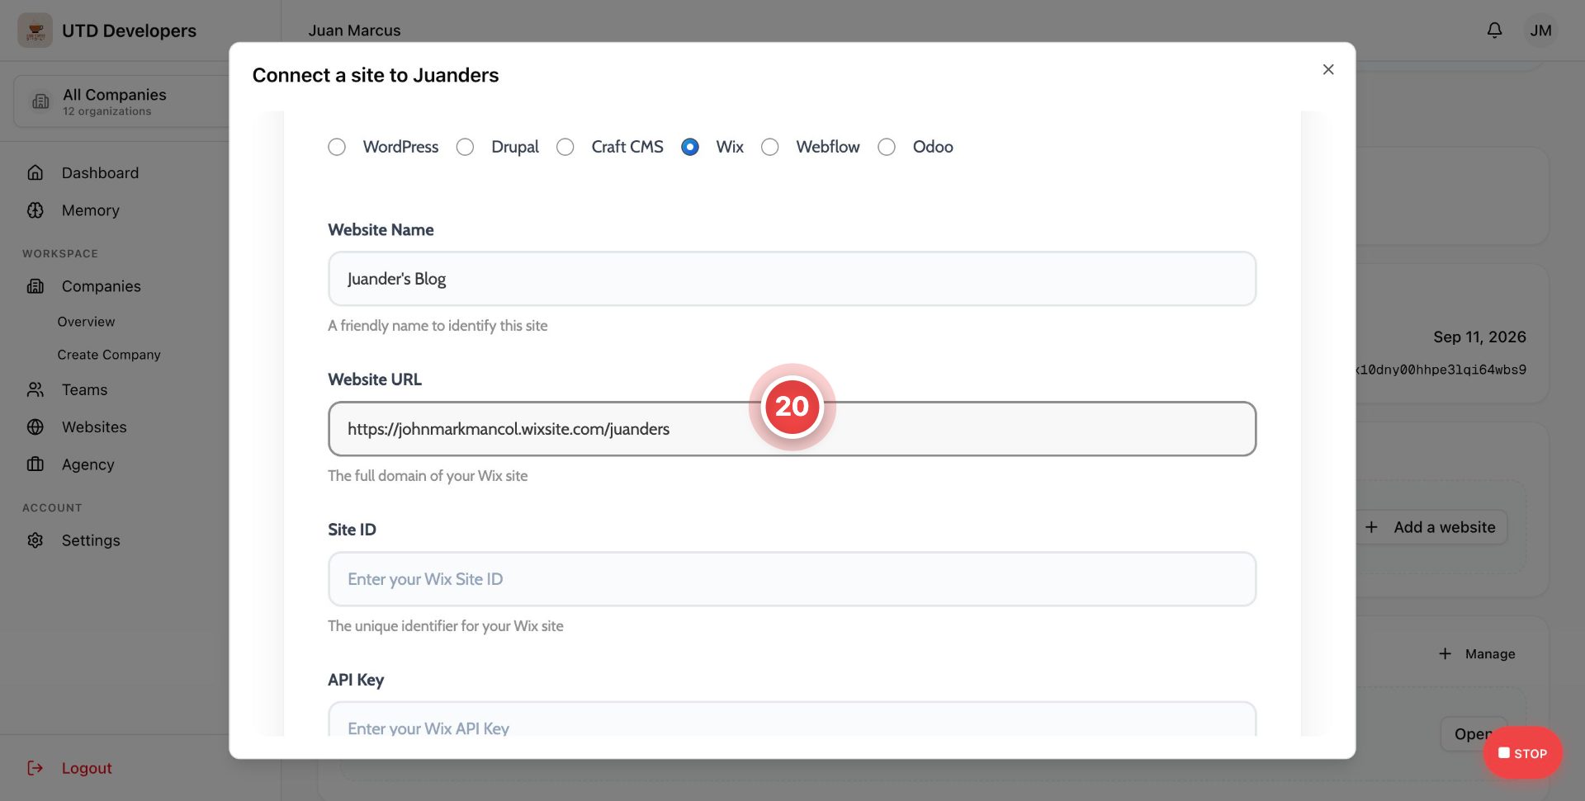This screenshot has height=801, width=1585.
Task: Open the Companies Overview sub-item
Action: 86,322
